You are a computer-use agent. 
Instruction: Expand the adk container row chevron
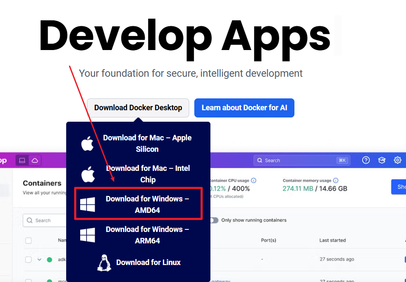tap(39, 259)
